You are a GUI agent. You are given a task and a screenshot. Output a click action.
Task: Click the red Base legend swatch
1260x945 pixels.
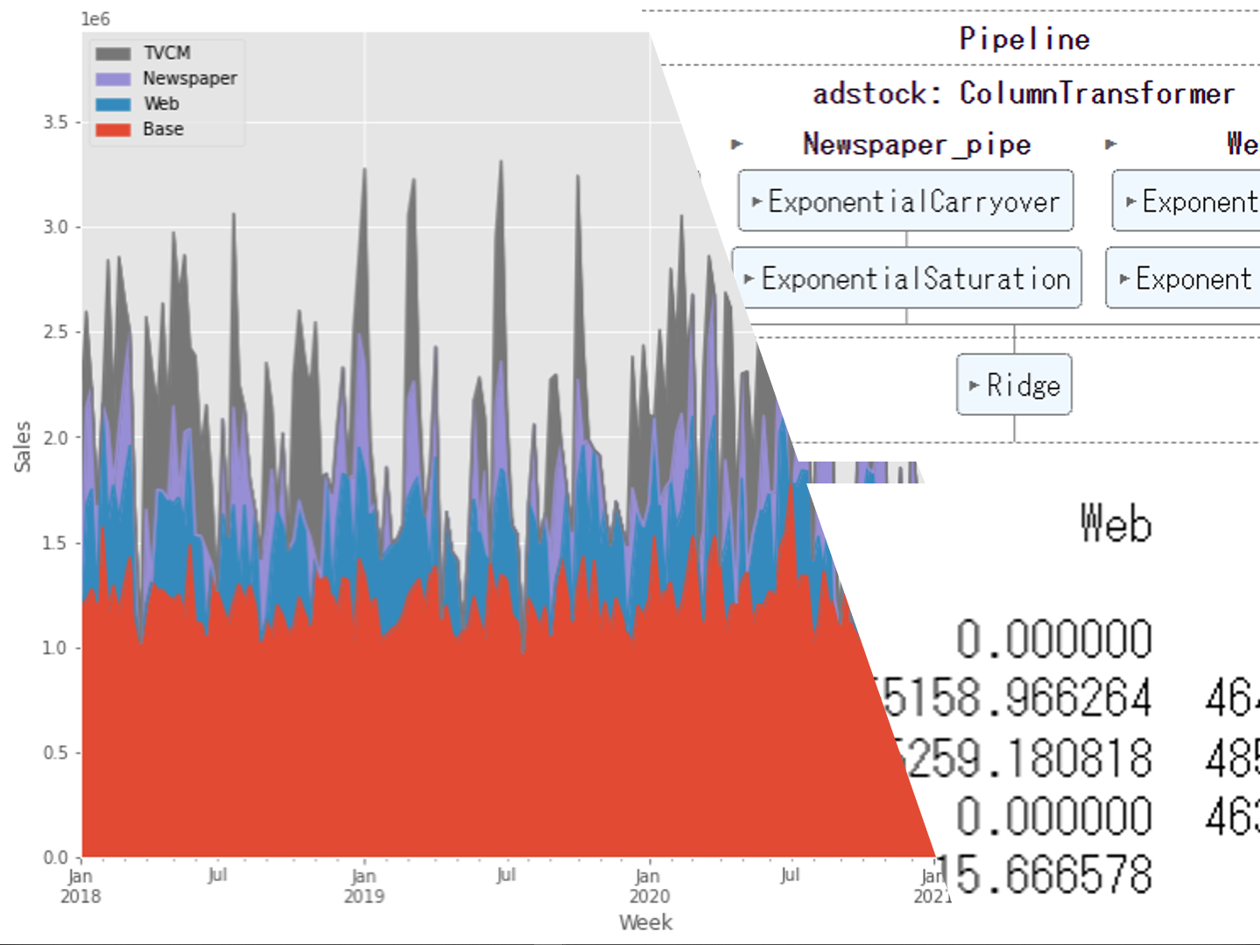click(x=113, y=130)
